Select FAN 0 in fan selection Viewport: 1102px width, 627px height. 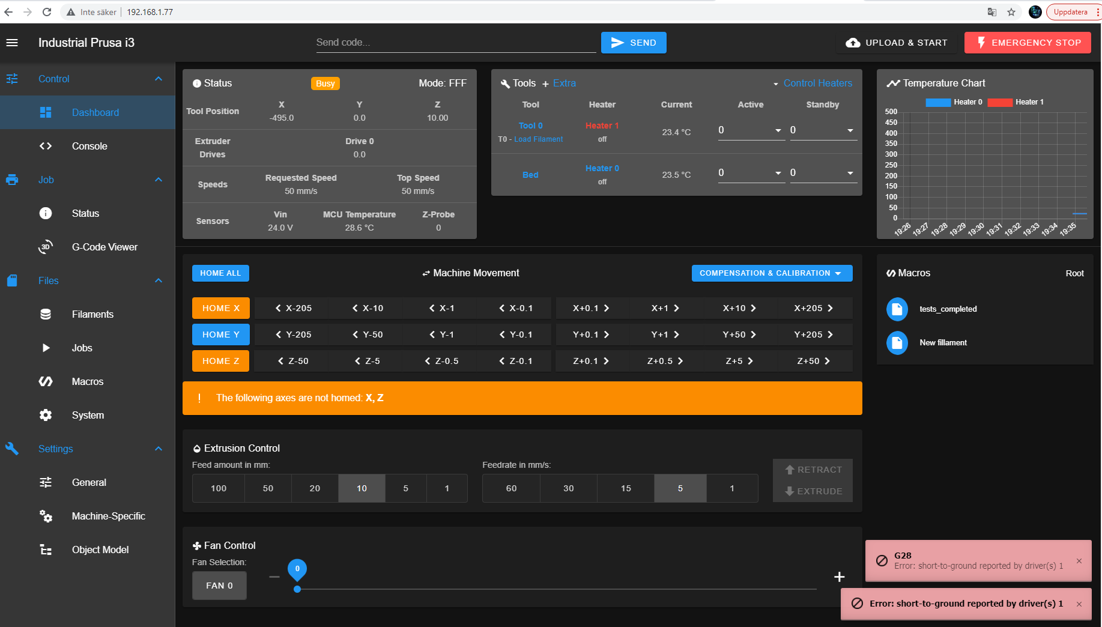pyautogui.click(x=219, y=586)
